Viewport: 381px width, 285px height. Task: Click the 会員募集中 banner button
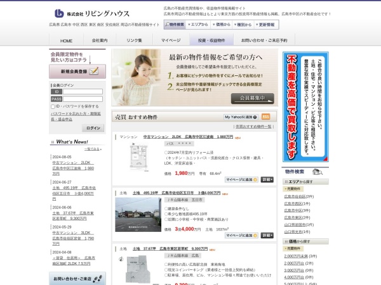[x=253, y=98]
